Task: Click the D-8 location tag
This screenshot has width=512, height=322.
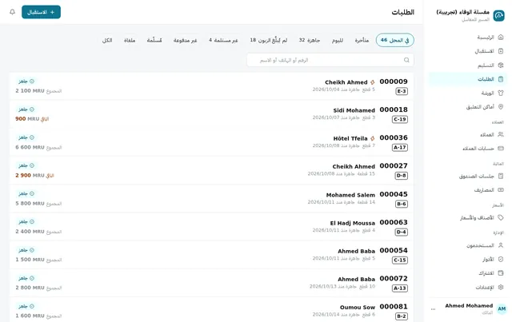Action: pyautogui.click(x=401, y=176)
